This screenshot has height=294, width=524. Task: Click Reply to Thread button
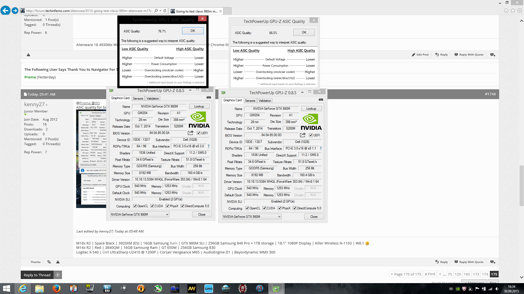[x=37, y=275]
